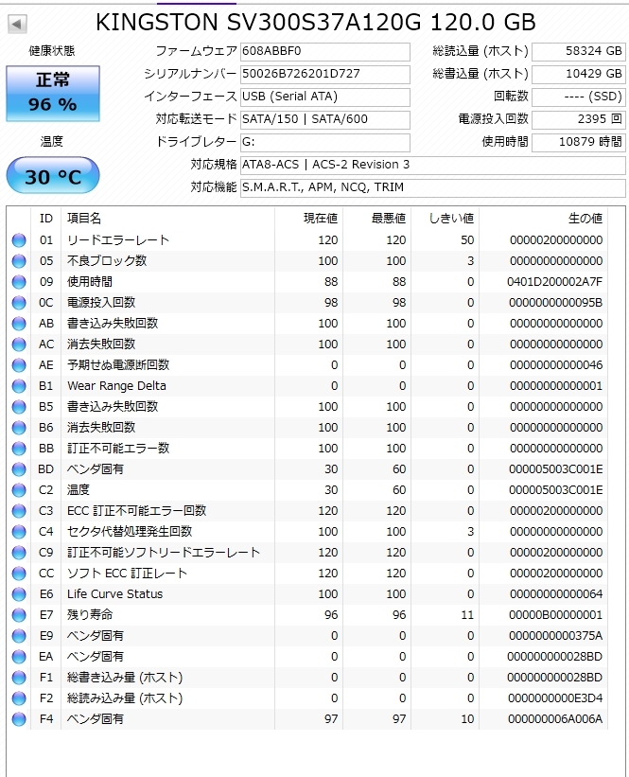629x777 pixels.
Task: Click the status orb for BB 訂正不可能エラー数
Action: coord(19,449)
